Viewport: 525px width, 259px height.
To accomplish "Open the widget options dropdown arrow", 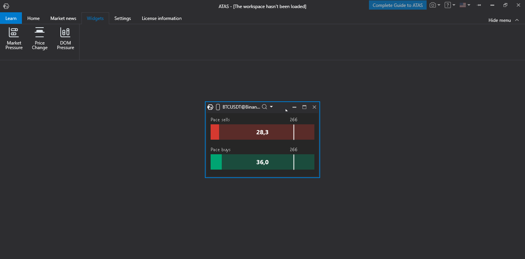I will tap(271, 107).
